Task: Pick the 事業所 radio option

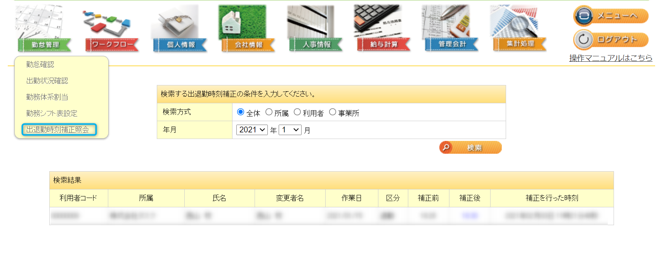Action: [x=333, y=112]
